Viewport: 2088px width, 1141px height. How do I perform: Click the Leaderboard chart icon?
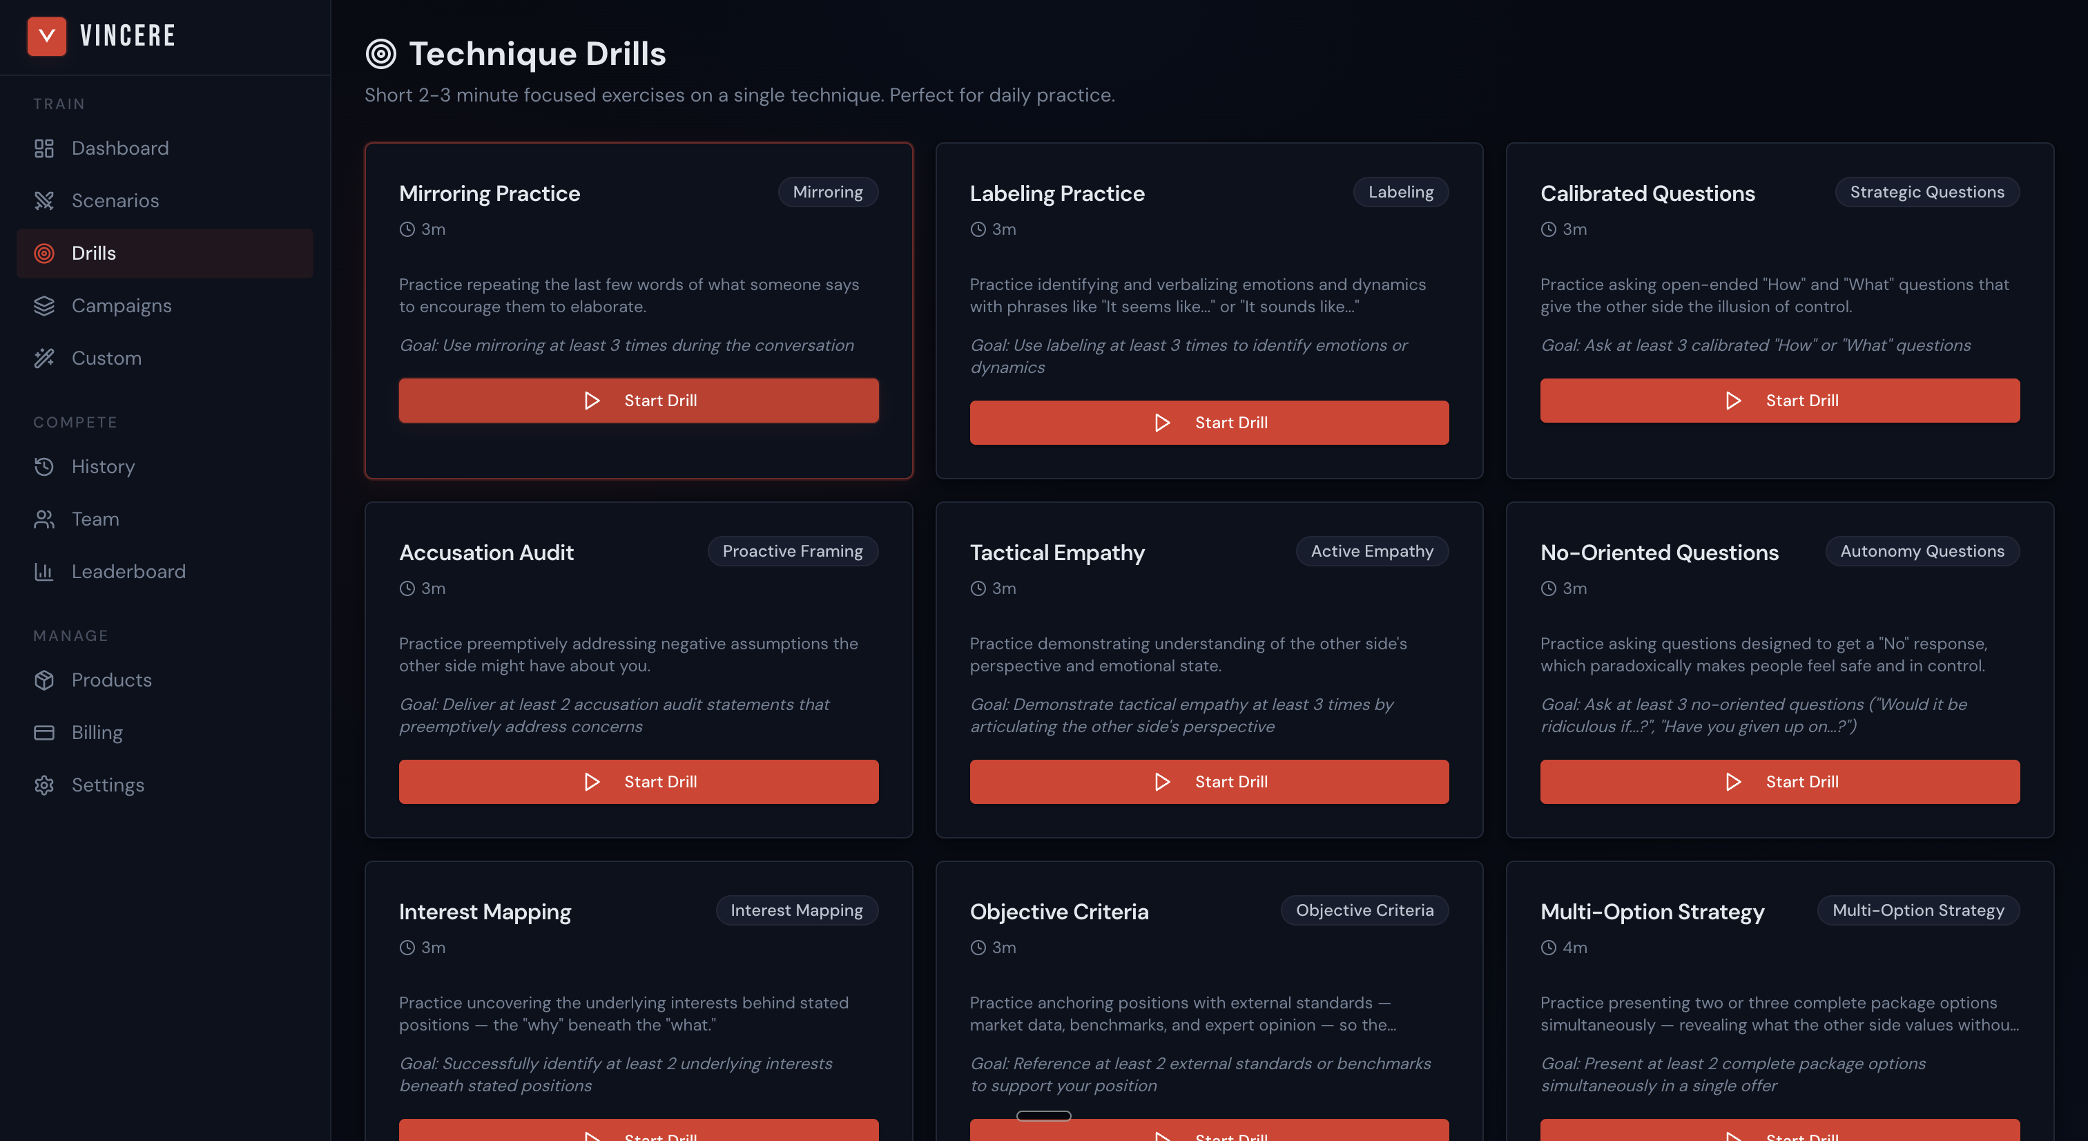[x=43, y=572]
